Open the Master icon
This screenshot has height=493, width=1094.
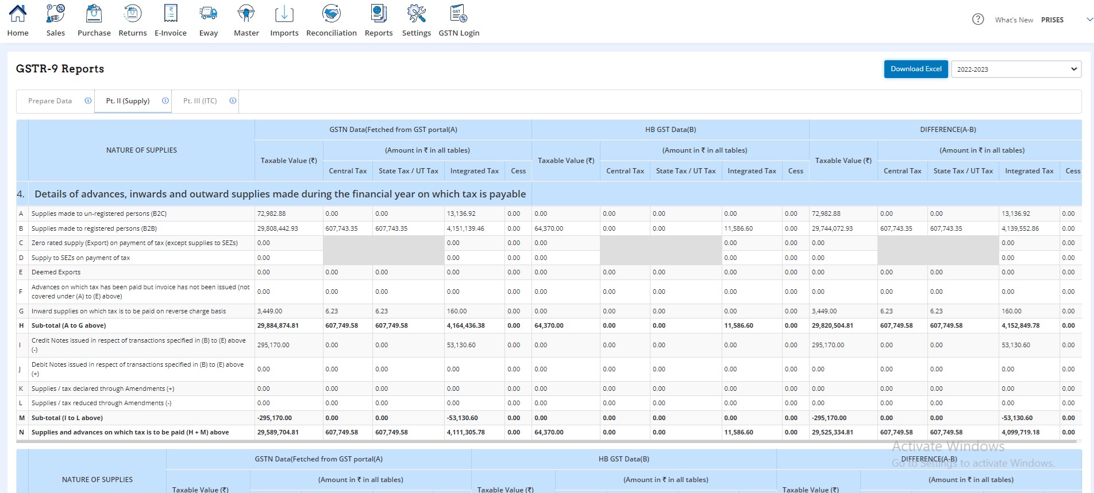coord(246,14)
